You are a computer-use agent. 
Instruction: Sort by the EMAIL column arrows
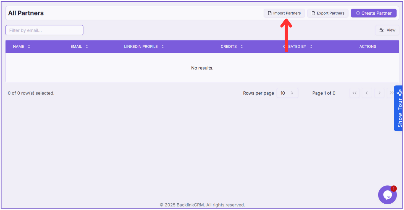point(87,47)
